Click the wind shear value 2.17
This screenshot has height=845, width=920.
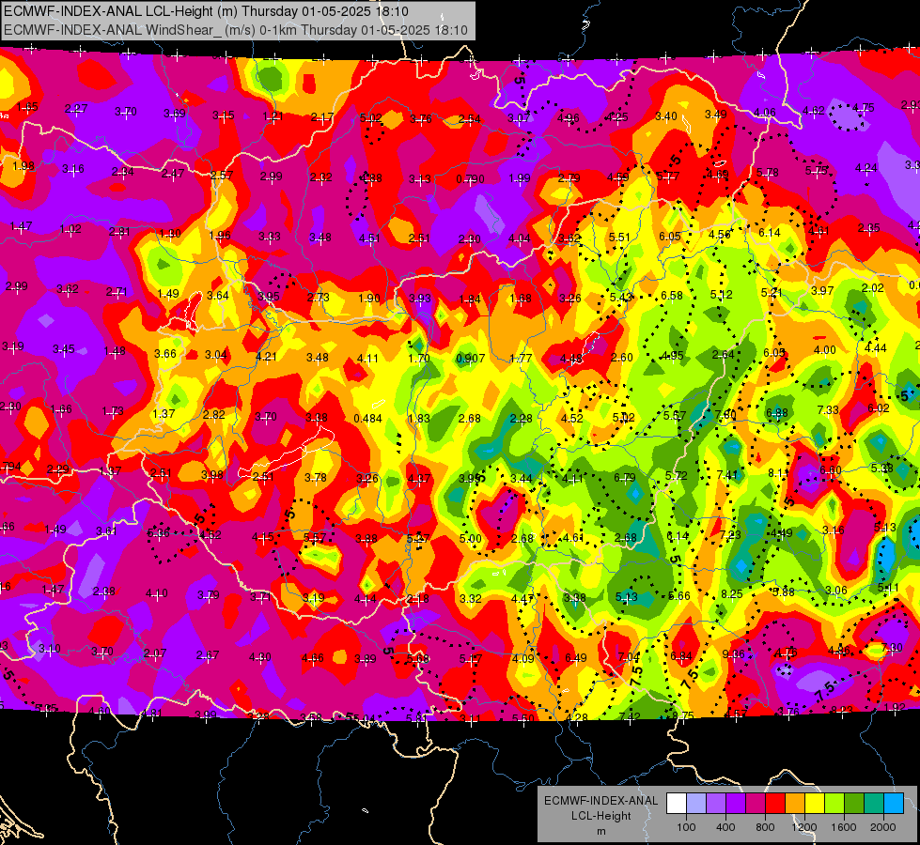point(322,117)
